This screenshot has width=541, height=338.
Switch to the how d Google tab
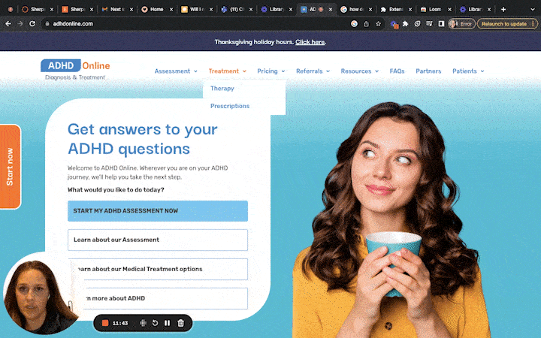coord(355,9)
